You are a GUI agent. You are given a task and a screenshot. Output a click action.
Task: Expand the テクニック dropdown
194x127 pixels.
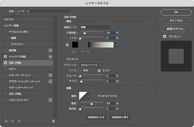(x=90, y=65)
